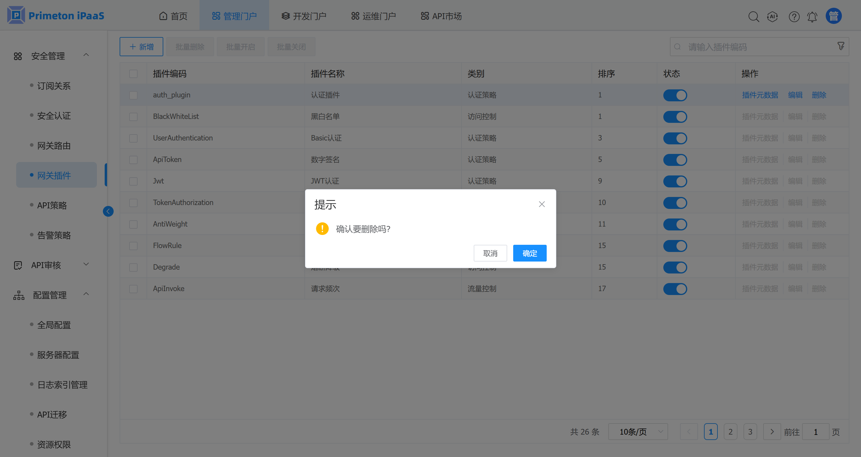Check the select-all header checkbox

[133, 74]
